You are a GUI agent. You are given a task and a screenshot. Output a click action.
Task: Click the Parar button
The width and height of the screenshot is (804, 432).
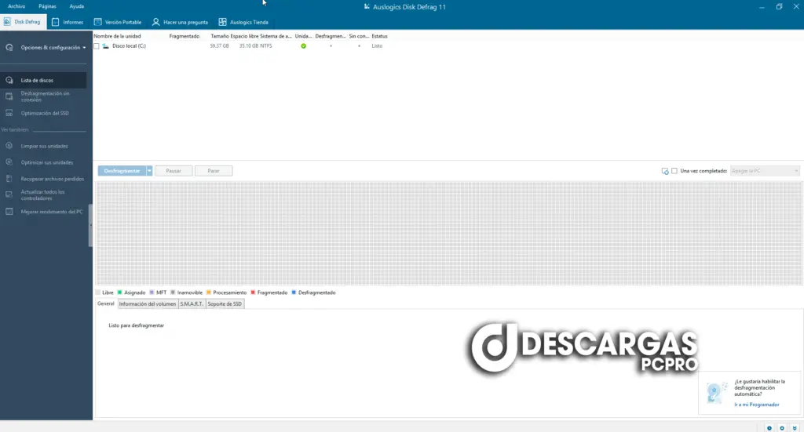[214, 171]
